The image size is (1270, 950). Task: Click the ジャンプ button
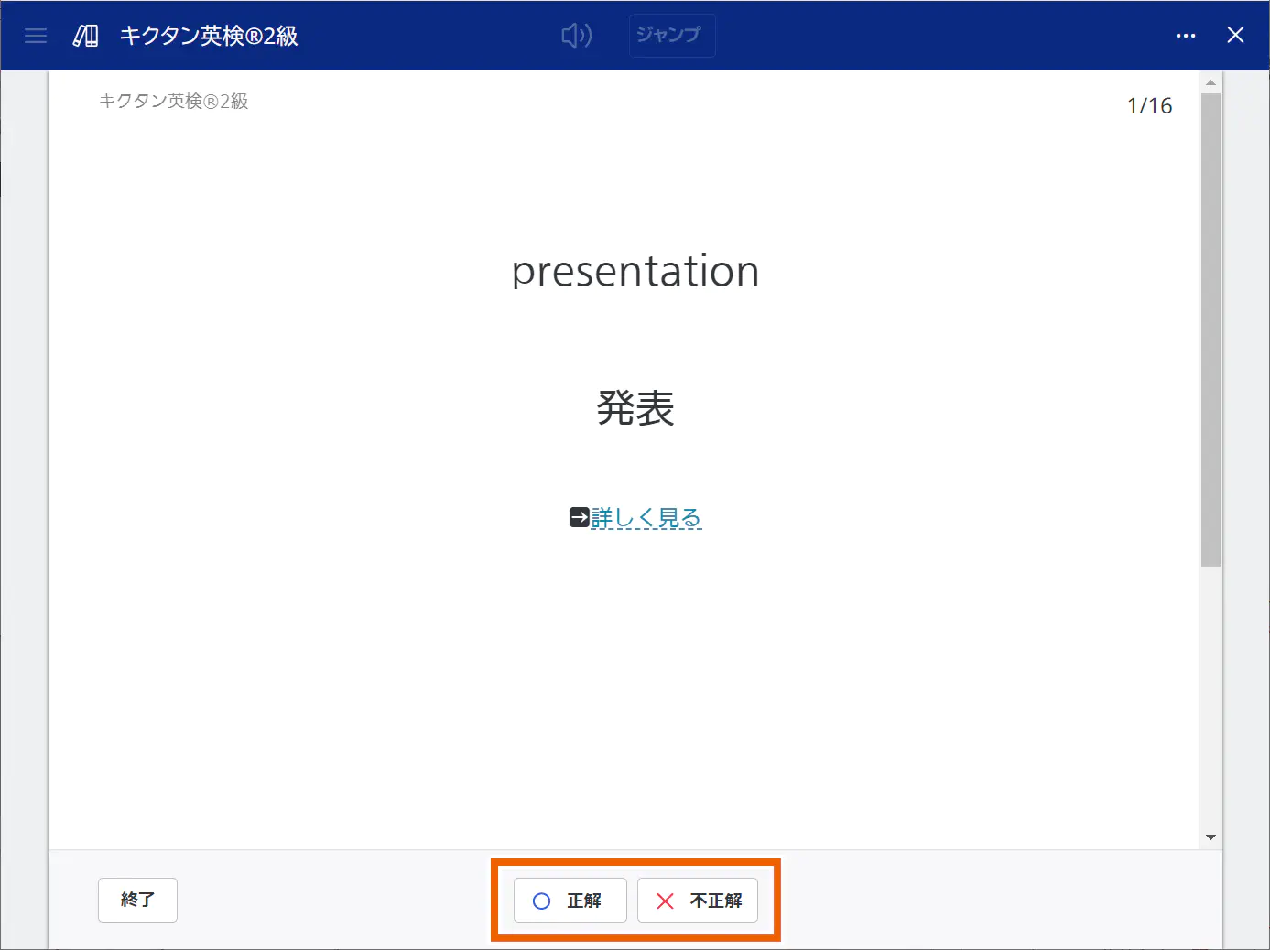pos(672,36)
